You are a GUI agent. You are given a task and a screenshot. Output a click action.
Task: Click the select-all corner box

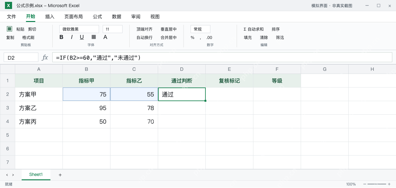pyautogui.click(x=7, y=69)
